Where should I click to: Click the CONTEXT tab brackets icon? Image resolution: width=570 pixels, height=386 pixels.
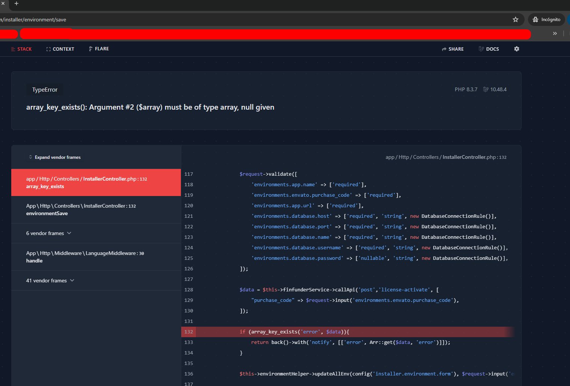[48, 49]
